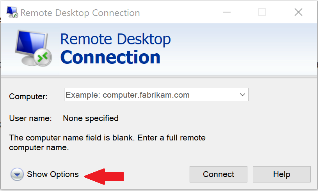318x191 pixels.
Task: Open Help with the Help button
Action: coord(281,174)
